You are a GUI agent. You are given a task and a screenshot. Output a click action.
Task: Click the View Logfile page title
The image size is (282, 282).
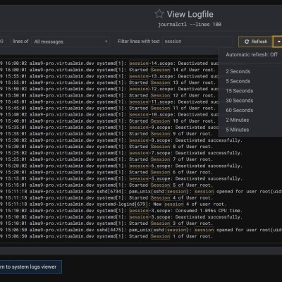(190, 14)
